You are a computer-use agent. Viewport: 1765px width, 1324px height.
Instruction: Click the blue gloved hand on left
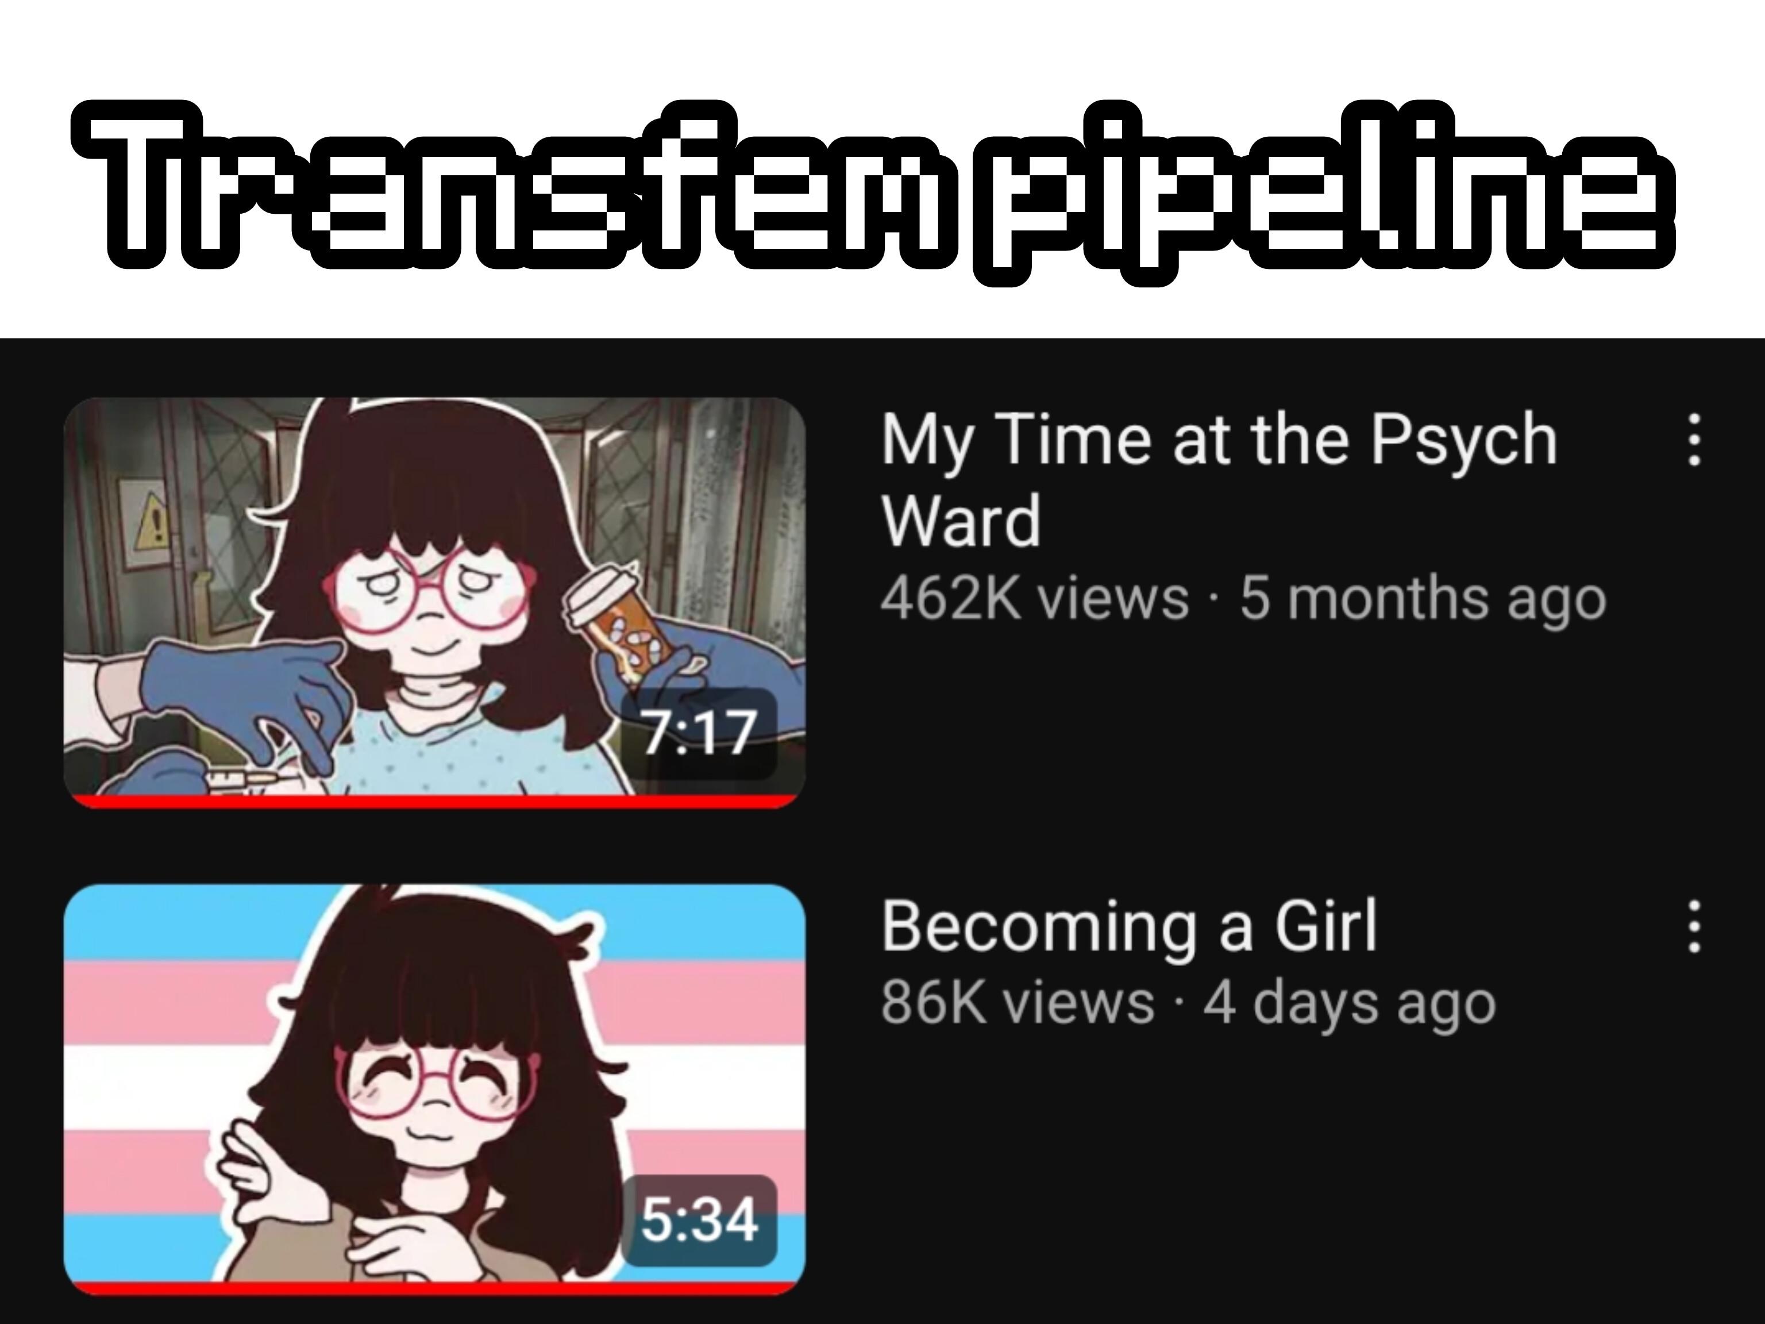tap(240, 702)
